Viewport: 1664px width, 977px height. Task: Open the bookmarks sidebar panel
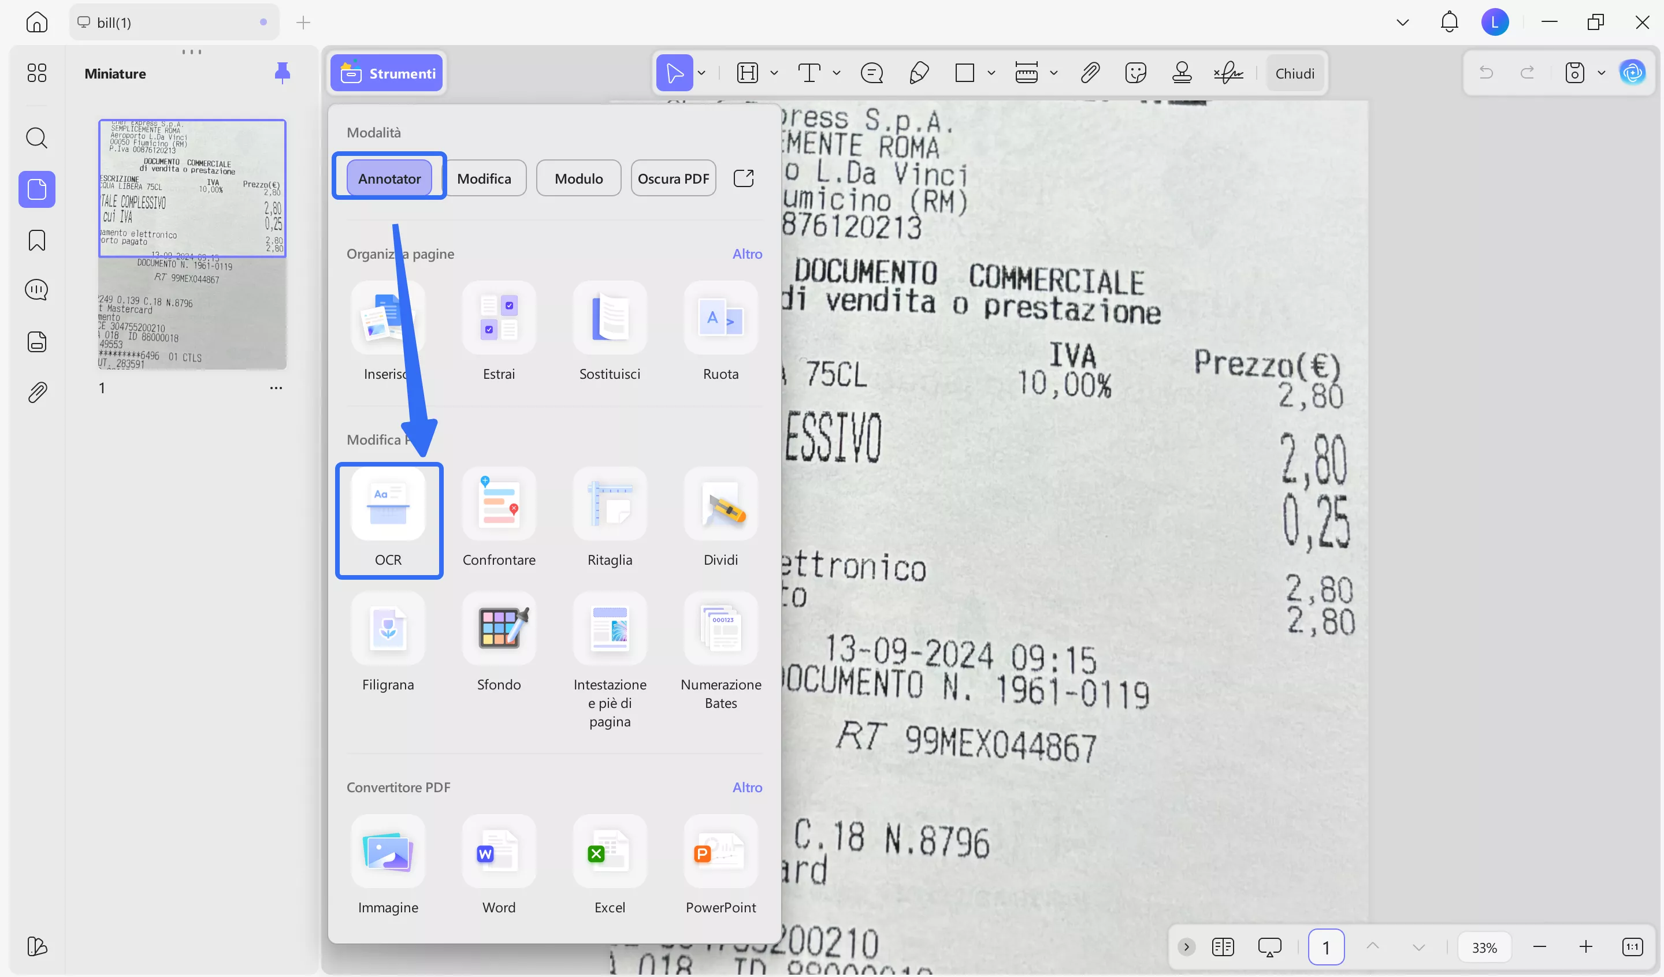point(37,240)
